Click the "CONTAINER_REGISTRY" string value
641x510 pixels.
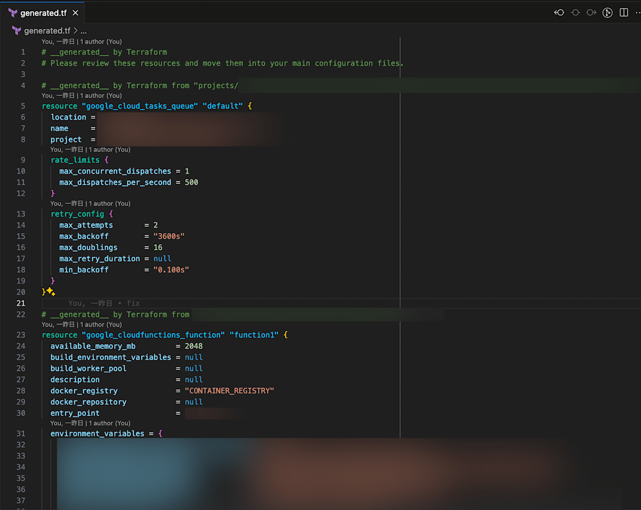click(229, 391)
